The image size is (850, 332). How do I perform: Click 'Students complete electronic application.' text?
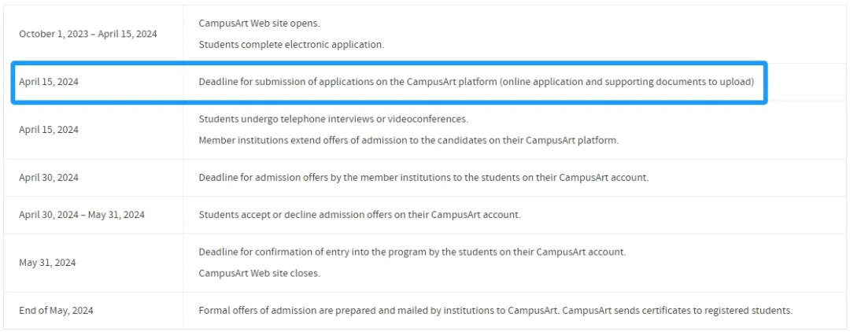click(292, 44)
